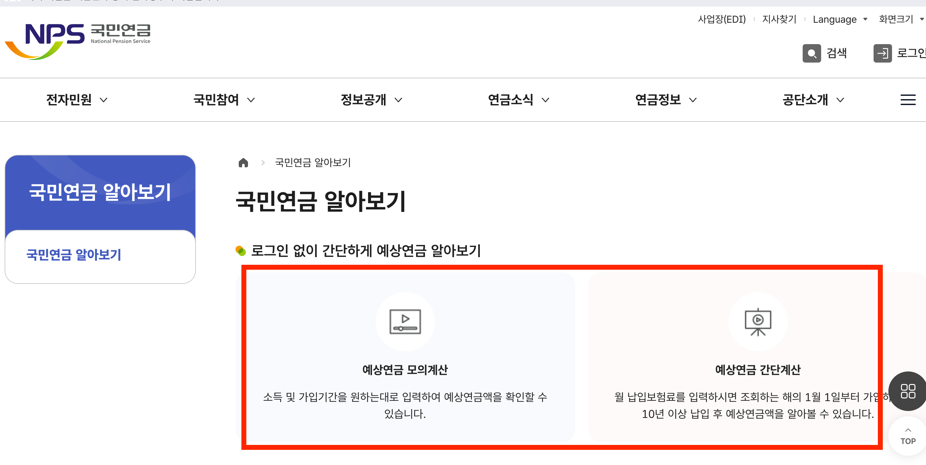Screen dimensions: 926x465
Task: Click the 지사찾기 link
Action: [x=779, y=19]
